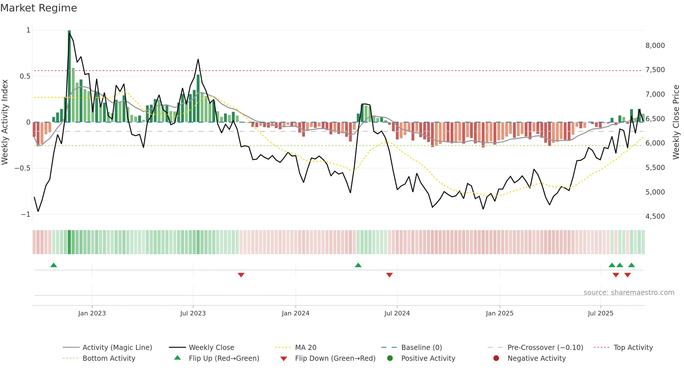The width and height of the screenshot is (684, 385).
Task: Toggle the Bottom Activity legend entry
Action: [x=99, y=358]
